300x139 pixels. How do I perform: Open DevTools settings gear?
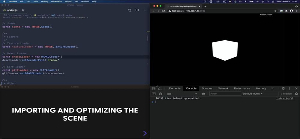tap(283, 88)
